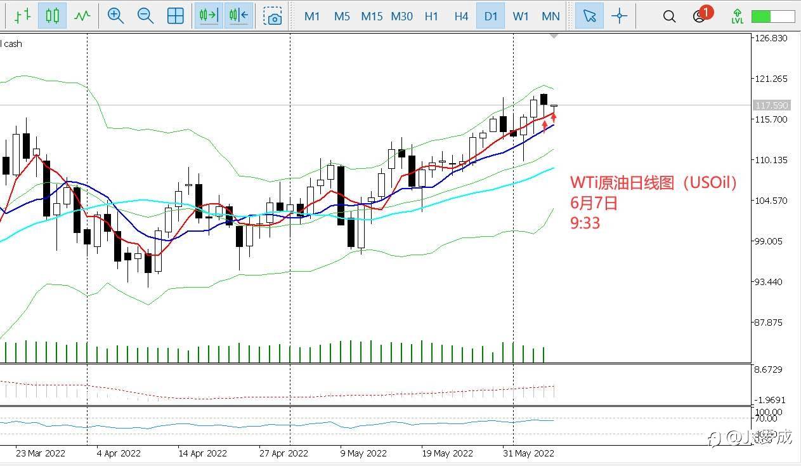The width and height of the screenshot is (801, 466).
Task: Select the M15 timeframe
Action: [372, 16]
